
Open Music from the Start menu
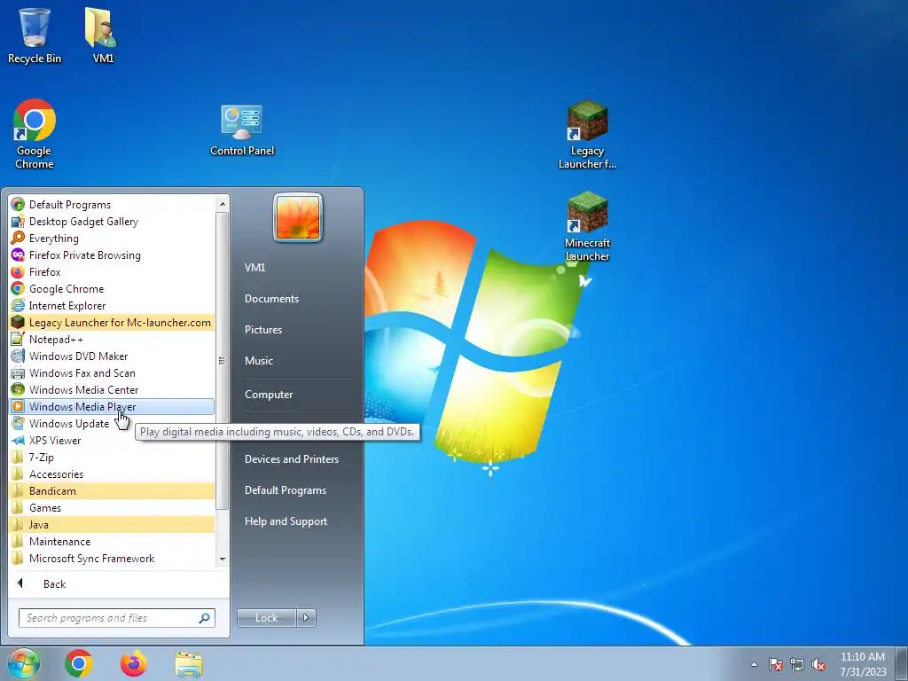pyautogui.click(x=296, y=361)
